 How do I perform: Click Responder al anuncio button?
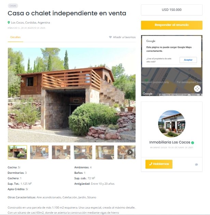tap(172, 25)
